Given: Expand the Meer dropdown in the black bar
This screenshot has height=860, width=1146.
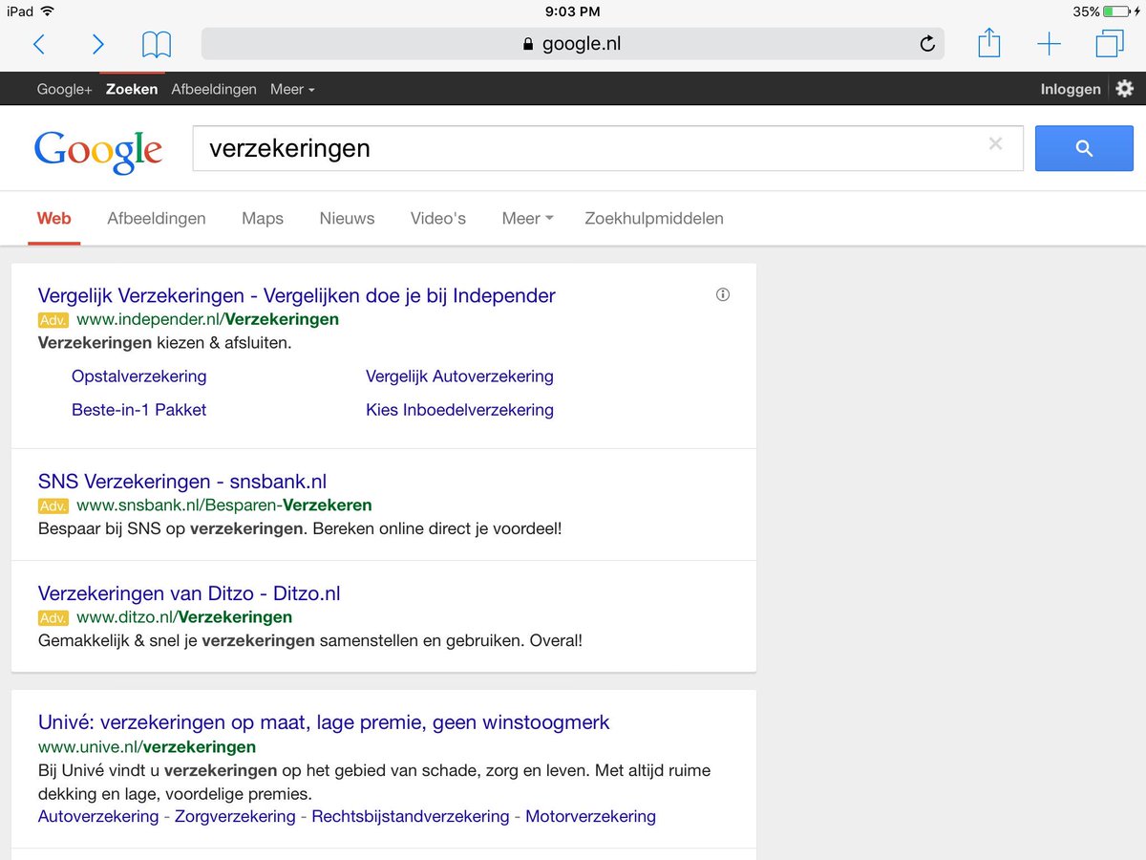Looking at the screenshot, I should point(292,89).
